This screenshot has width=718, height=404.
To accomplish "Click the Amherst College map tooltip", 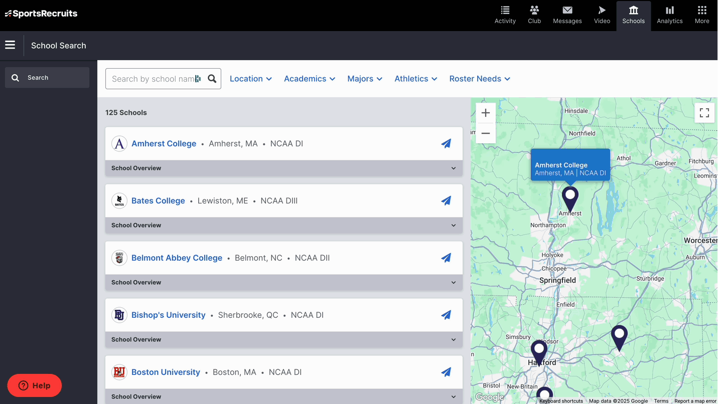I will tap(570, 165).
